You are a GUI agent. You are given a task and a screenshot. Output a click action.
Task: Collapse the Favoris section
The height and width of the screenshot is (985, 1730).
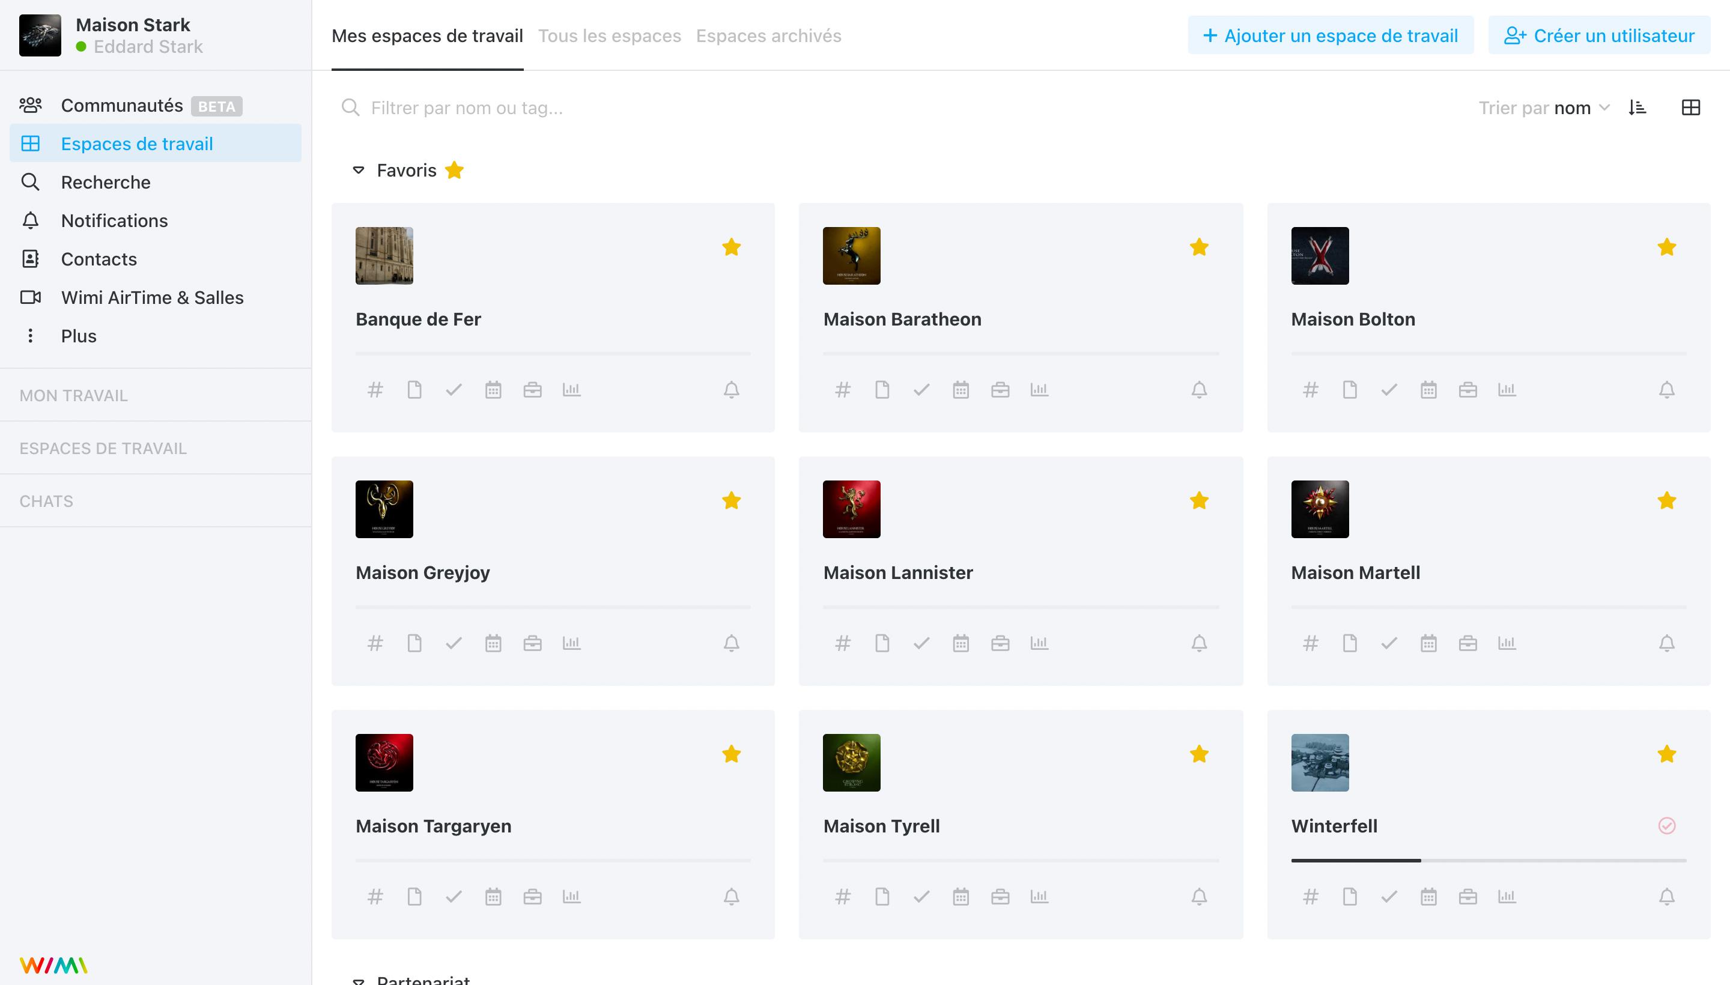click(x=359, y=170)
